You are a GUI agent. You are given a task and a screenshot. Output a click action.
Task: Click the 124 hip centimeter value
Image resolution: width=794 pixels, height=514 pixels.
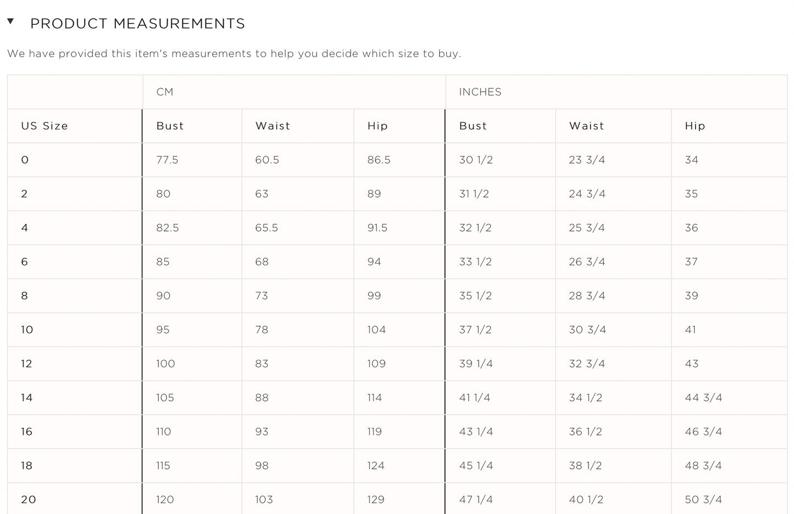376,466
